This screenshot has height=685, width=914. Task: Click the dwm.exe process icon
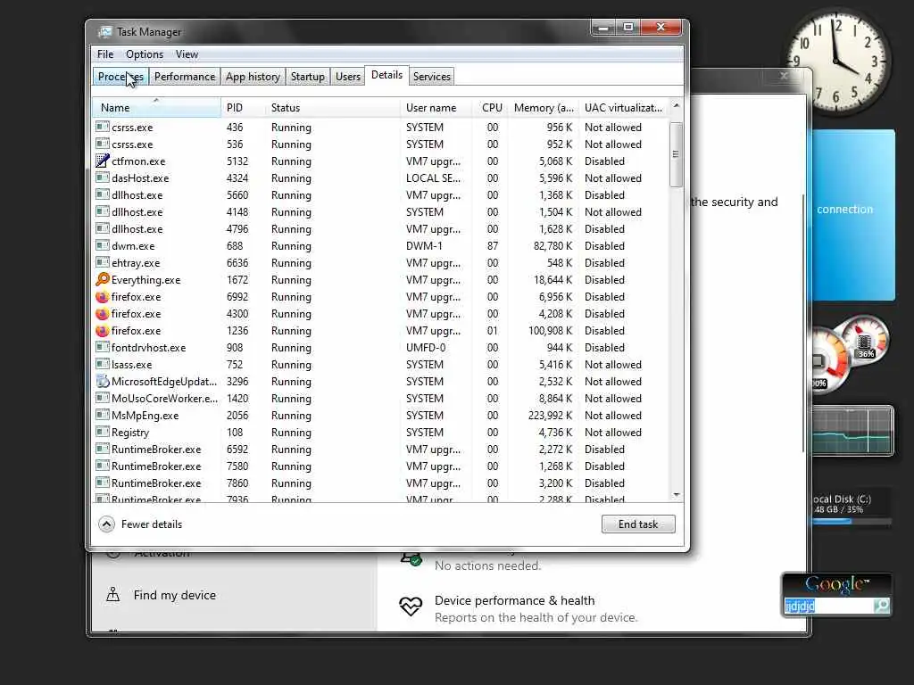103,245
